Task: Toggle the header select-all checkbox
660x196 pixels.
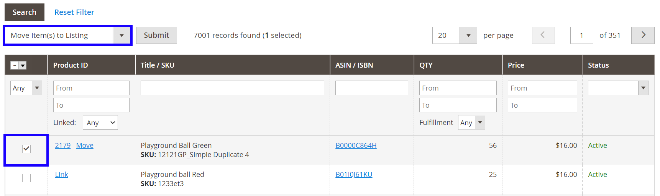Action: [x=15, y=65]
